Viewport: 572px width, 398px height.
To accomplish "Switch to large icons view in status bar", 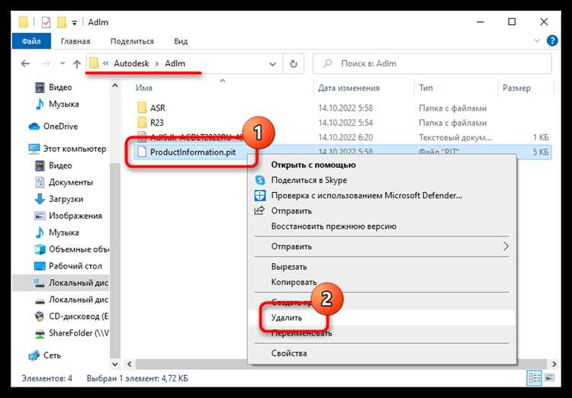I will [549, 377].
